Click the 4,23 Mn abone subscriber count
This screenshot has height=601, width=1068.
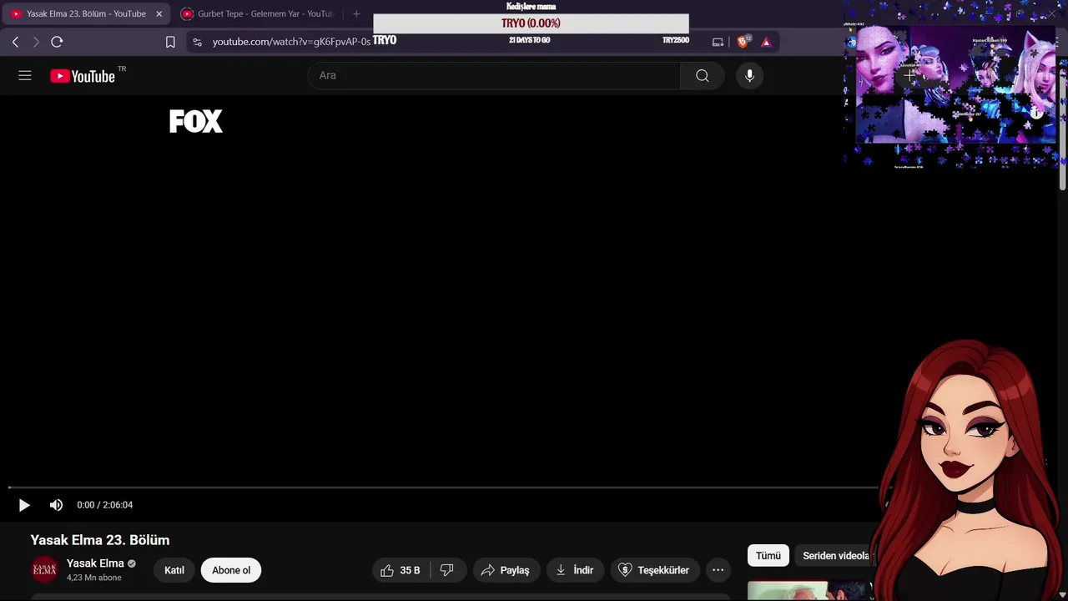click(x=94, y=578)
